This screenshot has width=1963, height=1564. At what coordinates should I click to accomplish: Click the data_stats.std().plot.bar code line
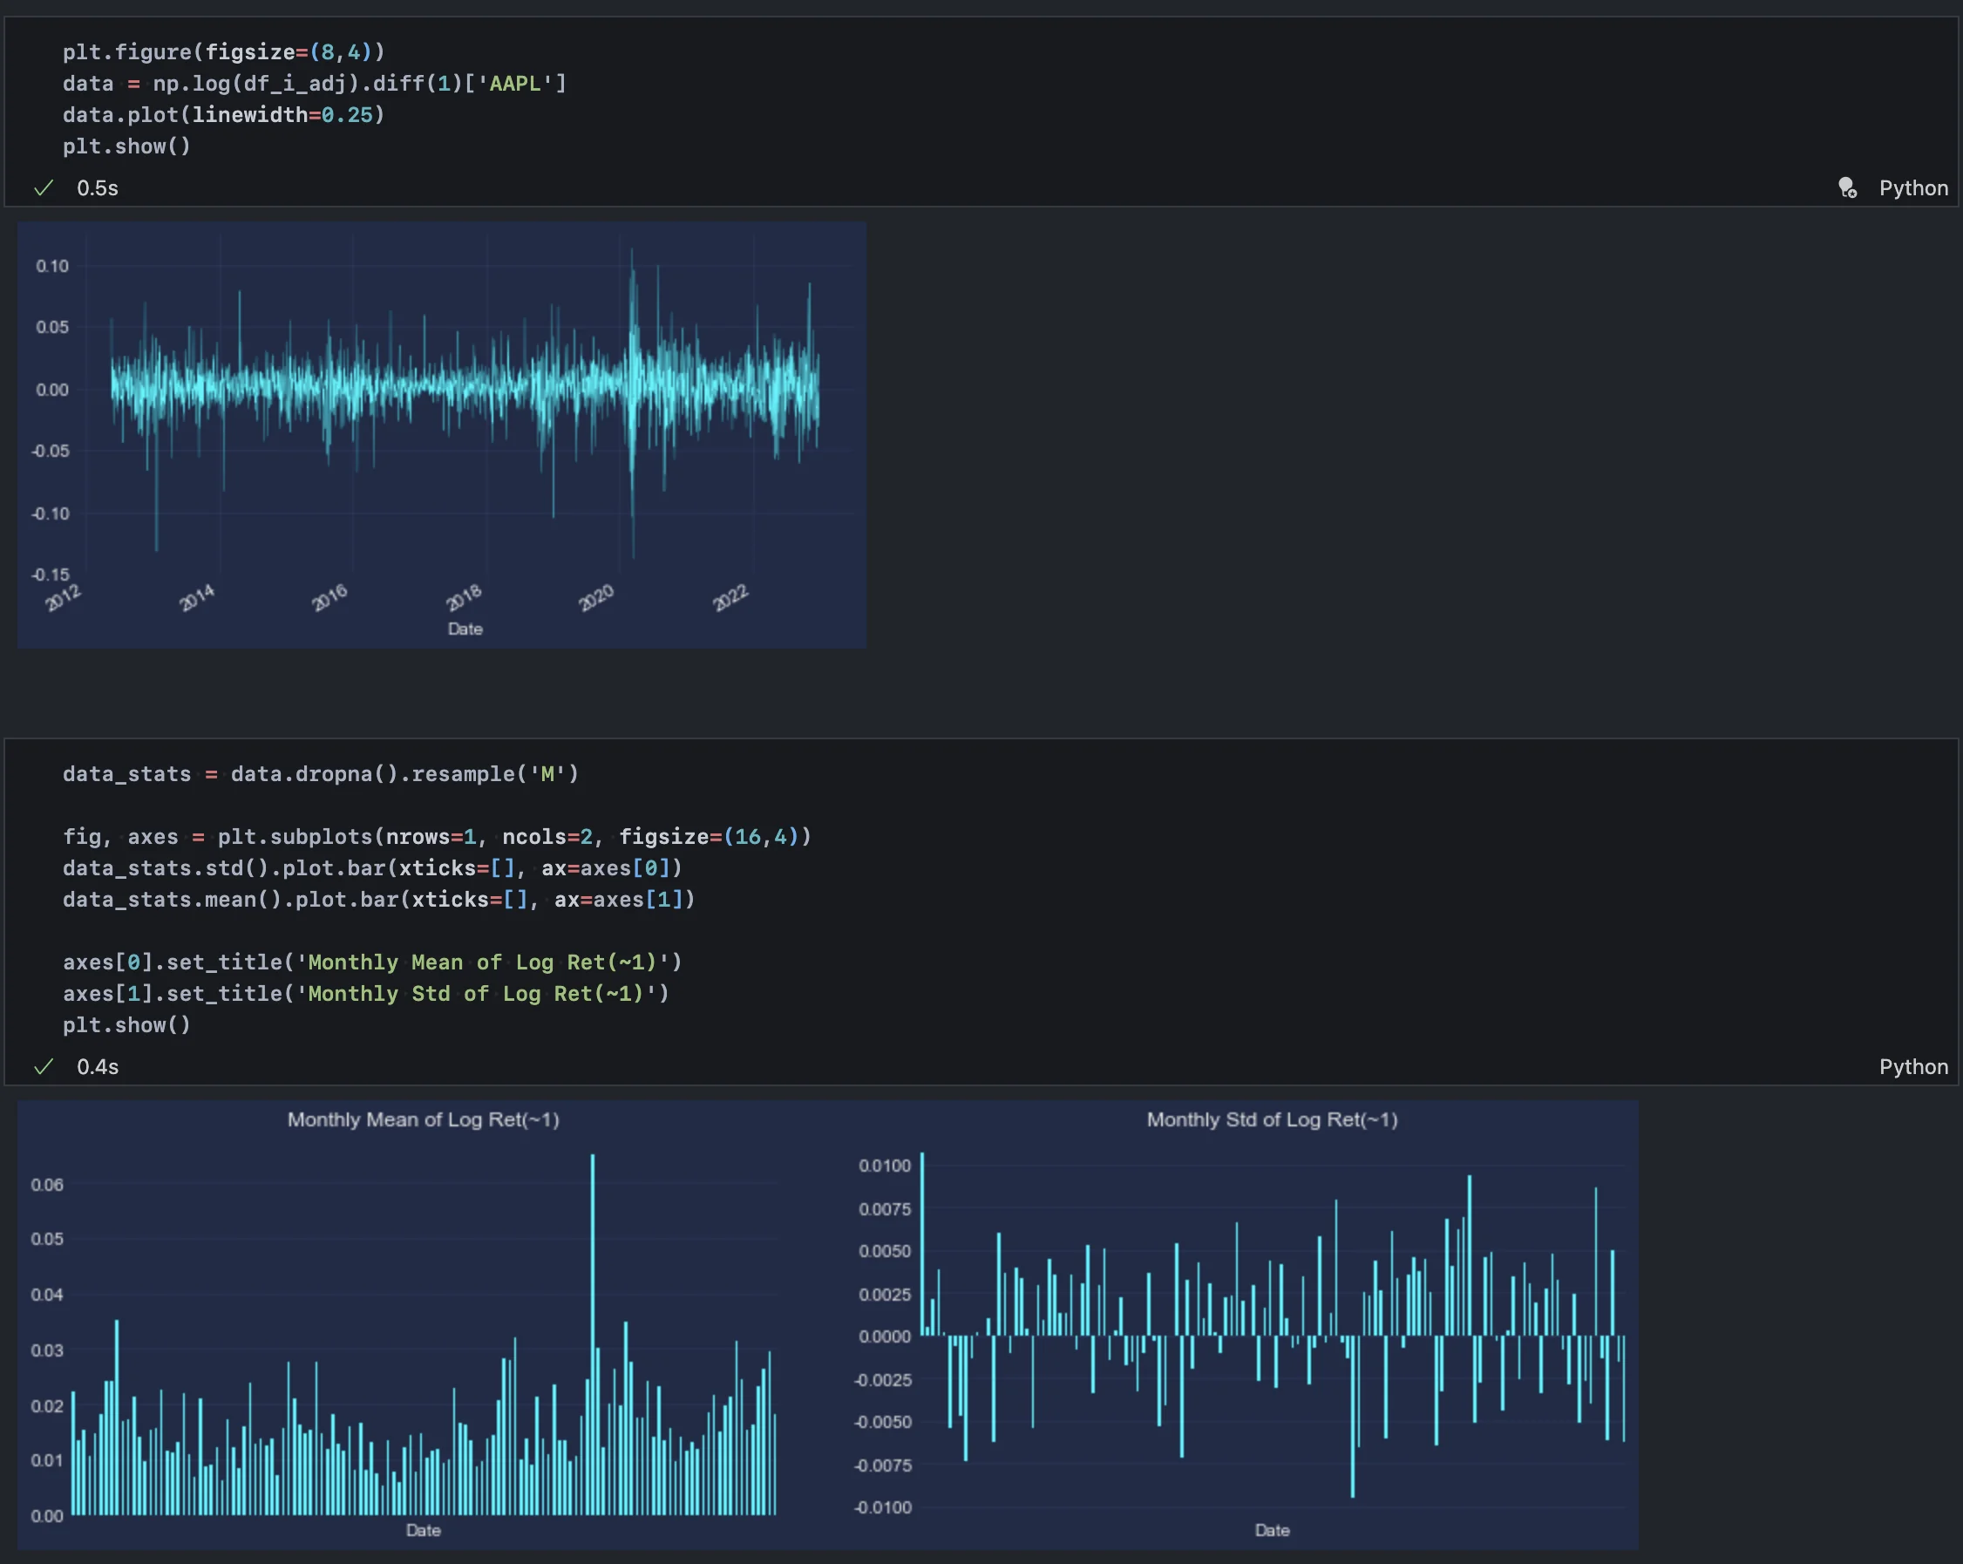tap(372, 867)
